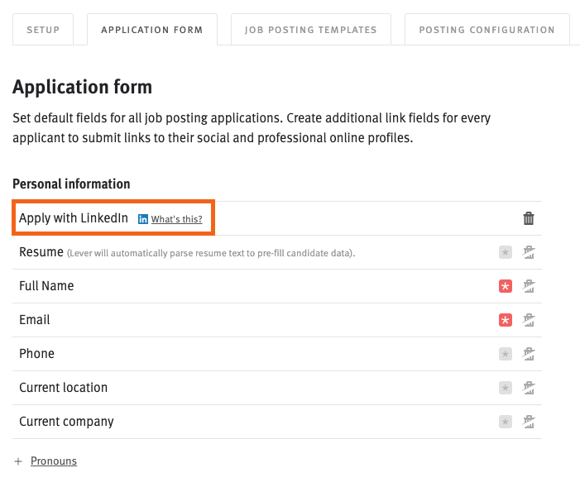Add the Pronouns field link
Image resolution: width=580 pixels, height=487 pixels.
click(x=54, y=461)
